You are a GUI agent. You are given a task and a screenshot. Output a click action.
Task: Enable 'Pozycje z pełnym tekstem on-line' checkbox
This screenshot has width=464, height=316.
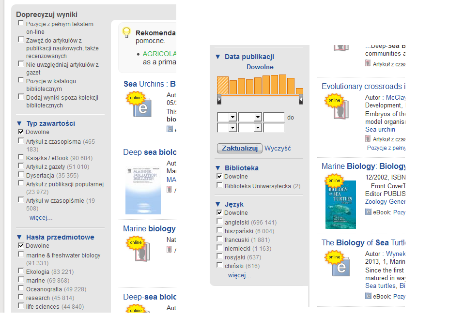21,23
